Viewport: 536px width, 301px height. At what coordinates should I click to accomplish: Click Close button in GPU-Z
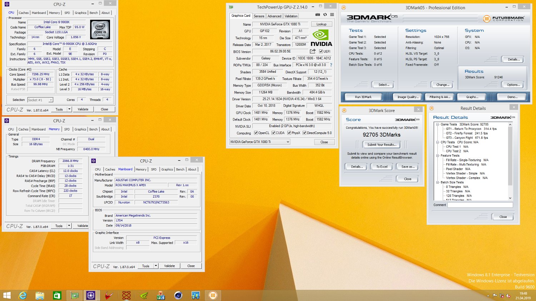(324, 142)
